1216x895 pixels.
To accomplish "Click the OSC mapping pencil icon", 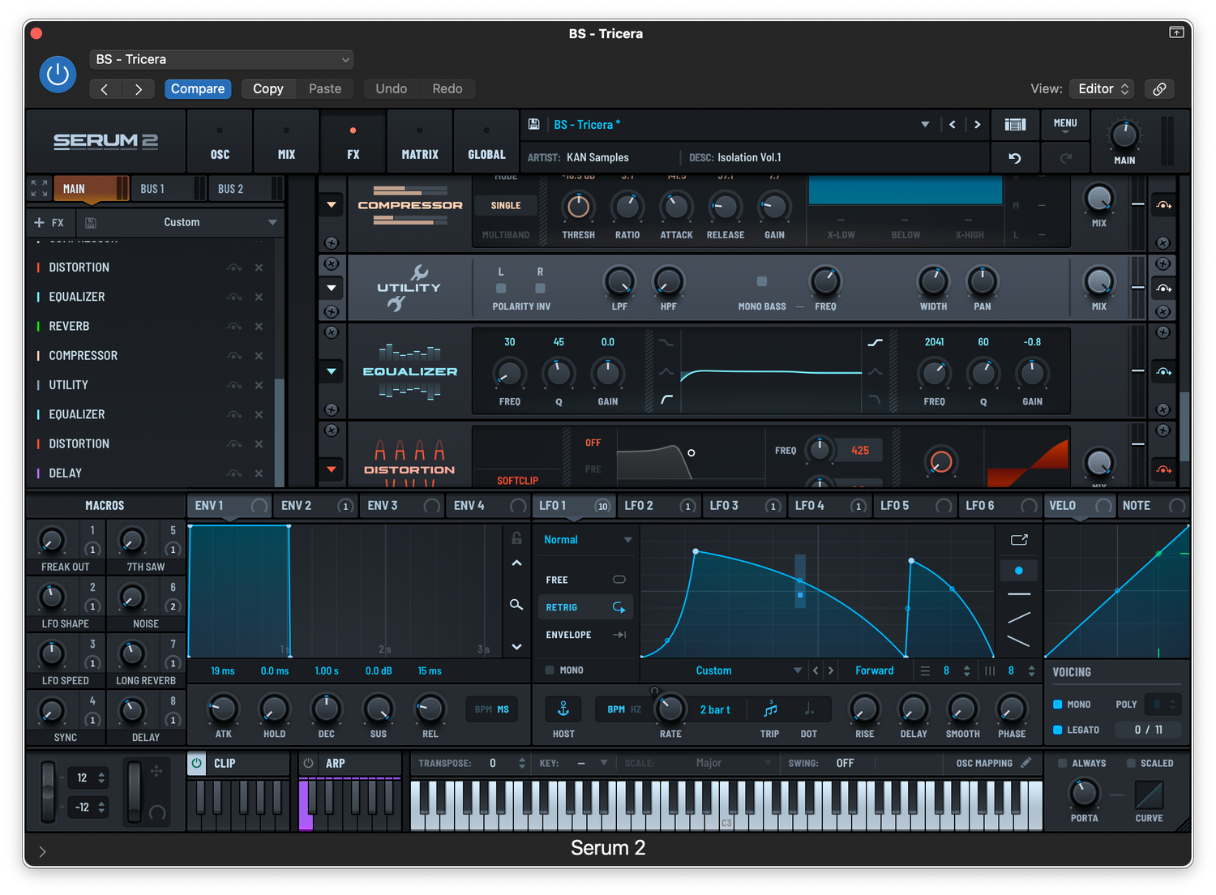I will pos(1026,763).
